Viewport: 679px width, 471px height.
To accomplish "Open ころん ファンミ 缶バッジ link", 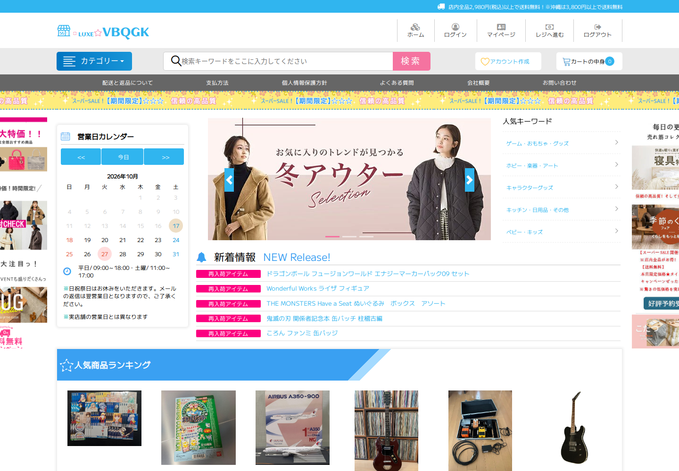I will coord(302,333).
